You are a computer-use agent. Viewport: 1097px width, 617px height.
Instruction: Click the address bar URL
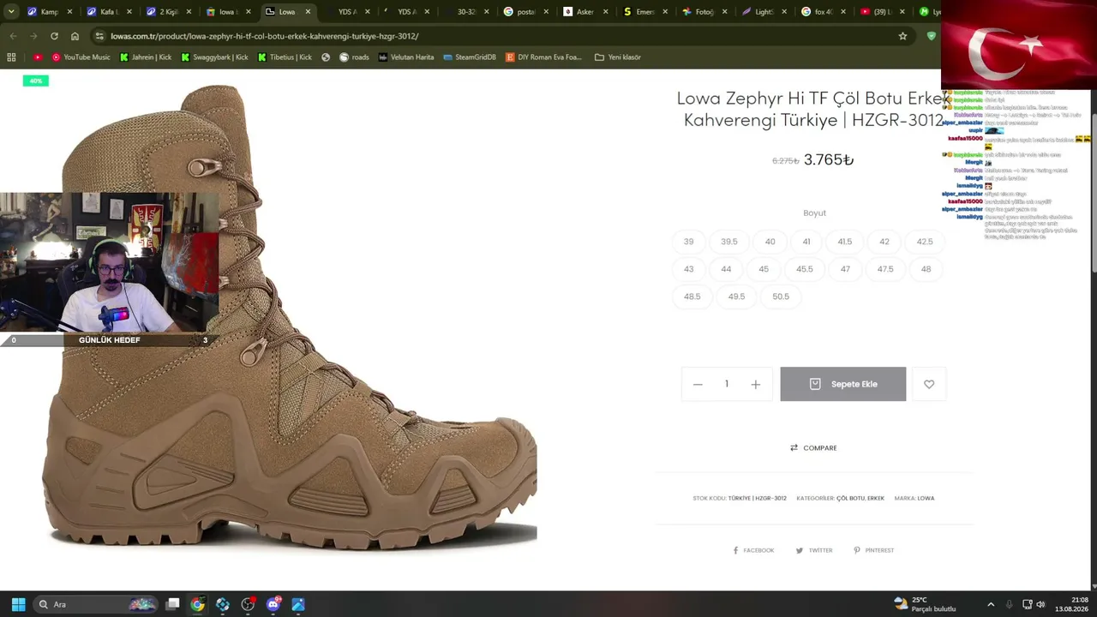265,36
